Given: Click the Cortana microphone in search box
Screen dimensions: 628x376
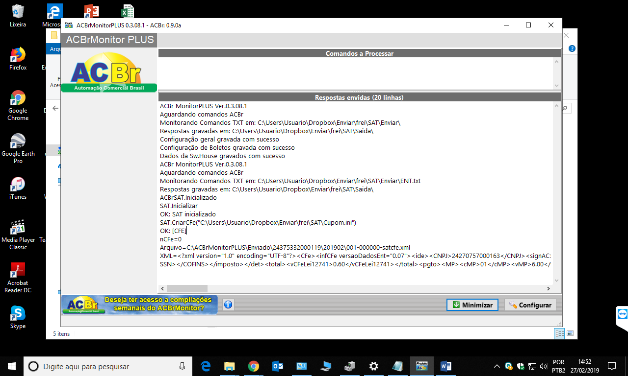Looking at the screenshot, I should [183, 366].
